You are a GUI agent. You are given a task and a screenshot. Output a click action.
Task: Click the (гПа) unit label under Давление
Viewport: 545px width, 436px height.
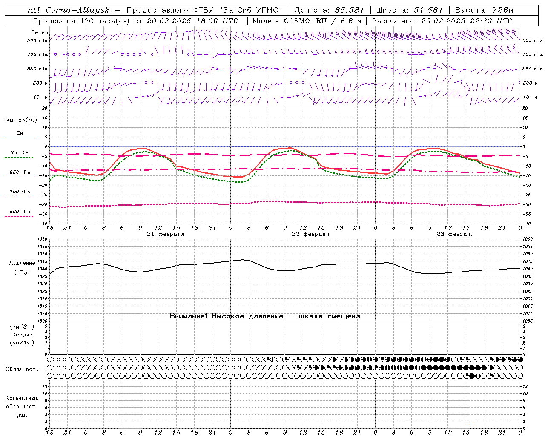coord(22,272)
